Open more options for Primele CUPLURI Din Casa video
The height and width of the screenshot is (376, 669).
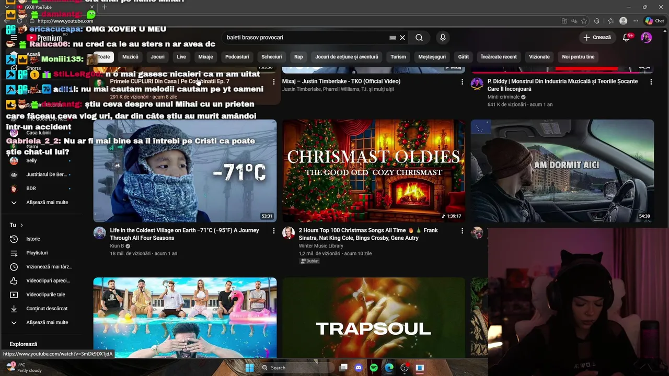pyautogui.click(x=273, y=82)
